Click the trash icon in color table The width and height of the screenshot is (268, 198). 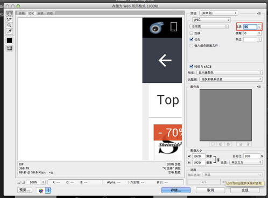click(x=248, y=144)
